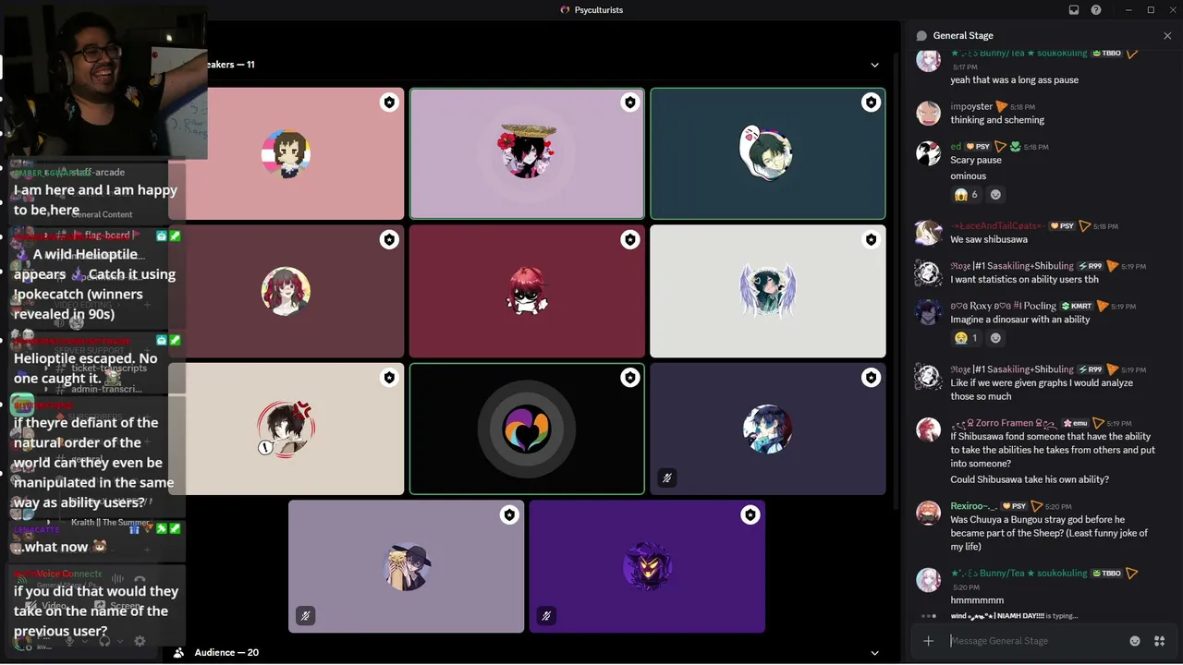Click the moderator badge on the bright purple tile
1183x665 pixels.
pyautogui.click(x=750, y=515)
